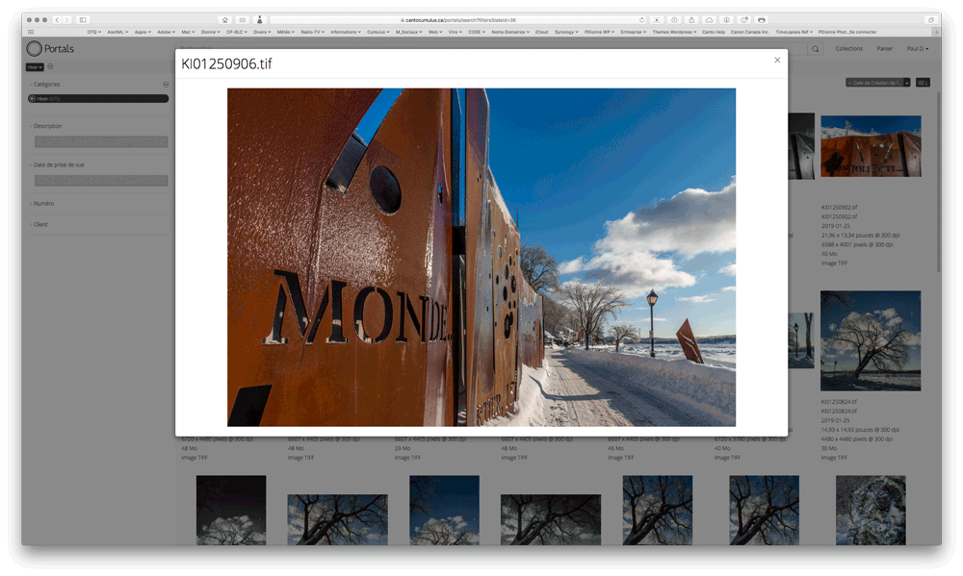This screenshot has height=576, width=963.
Task: Open the Informations bookmarks dropdown
Action: (346, 32)
